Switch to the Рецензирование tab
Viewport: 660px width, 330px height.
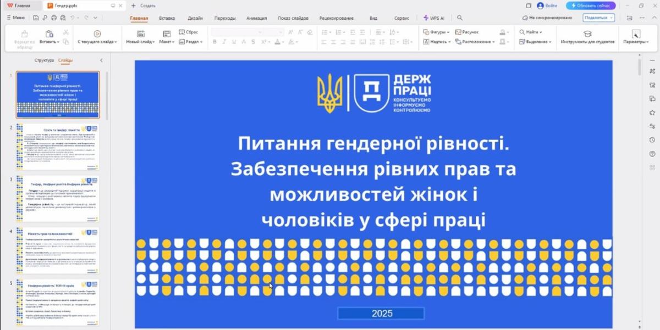click(337, 18)
